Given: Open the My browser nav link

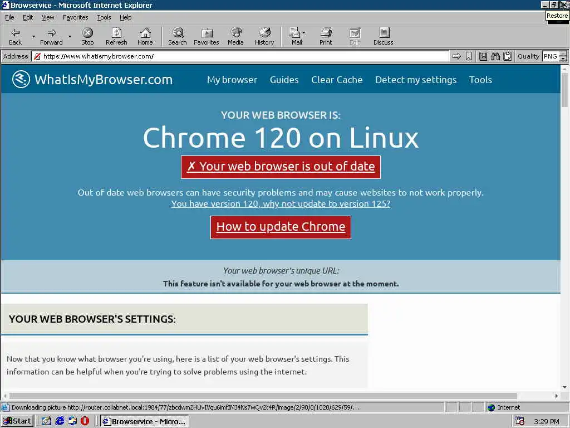Looking at the screenshot, I should coord(232,80).
